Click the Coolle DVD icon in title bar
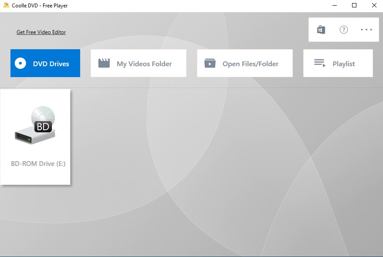The image size is (383, 257). pos(5,5)
